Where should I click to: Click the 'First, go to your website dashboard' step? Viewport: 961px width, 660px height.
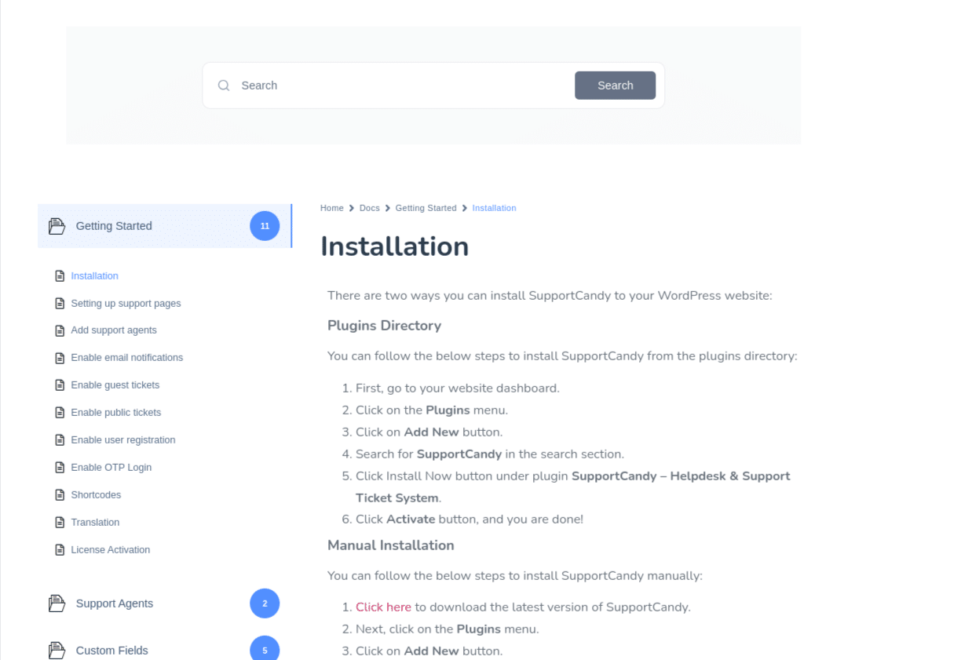point(458,388)
